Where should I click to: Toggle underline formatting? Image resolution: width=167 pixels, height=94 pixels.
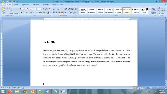point(27,13)
